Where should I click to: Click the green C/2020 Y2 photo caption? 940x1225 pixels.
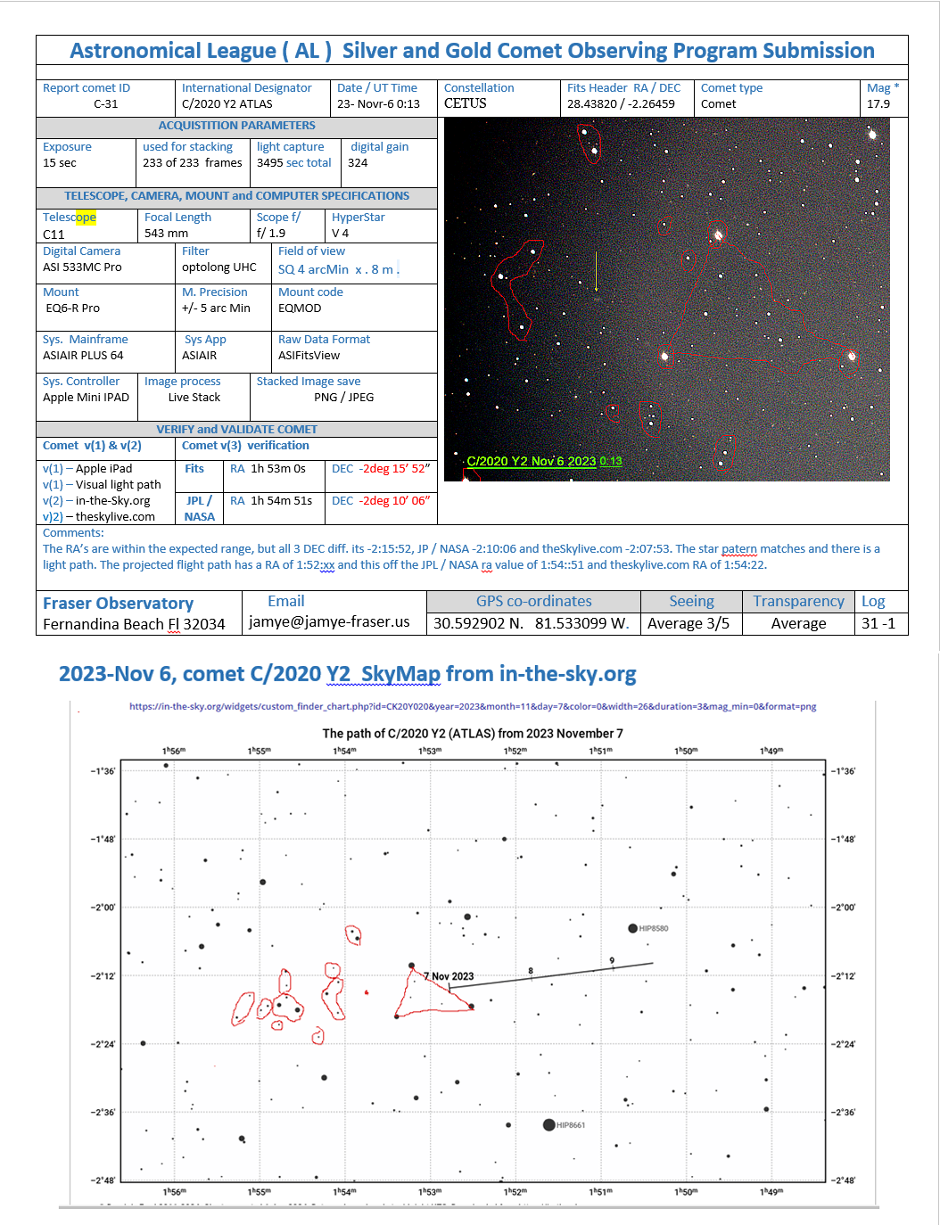pyautogui.click(x=544, y=461)
